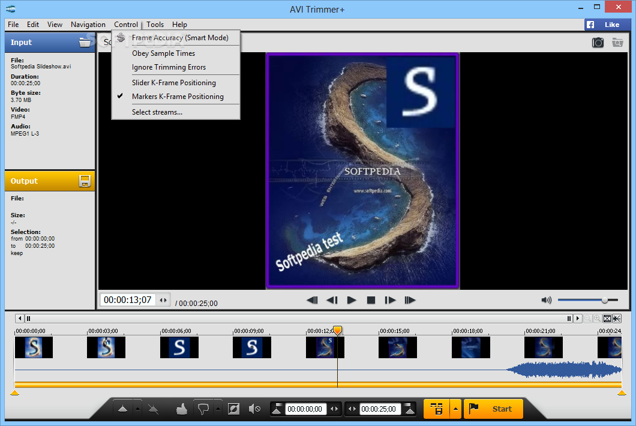The image size is (636, 426).
Task: Uncheck Markers K-Frame Positioning
Action: pyautogui.click(x=176, y=96)
